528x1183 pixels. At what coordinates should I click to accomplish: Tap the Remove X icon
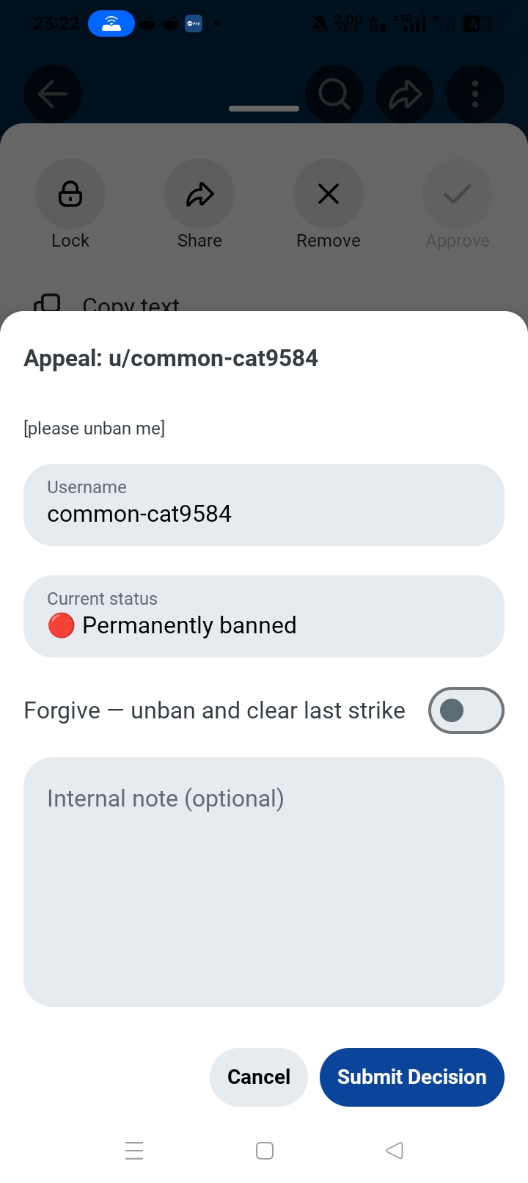pyautogui.click(x=329, y=194)
